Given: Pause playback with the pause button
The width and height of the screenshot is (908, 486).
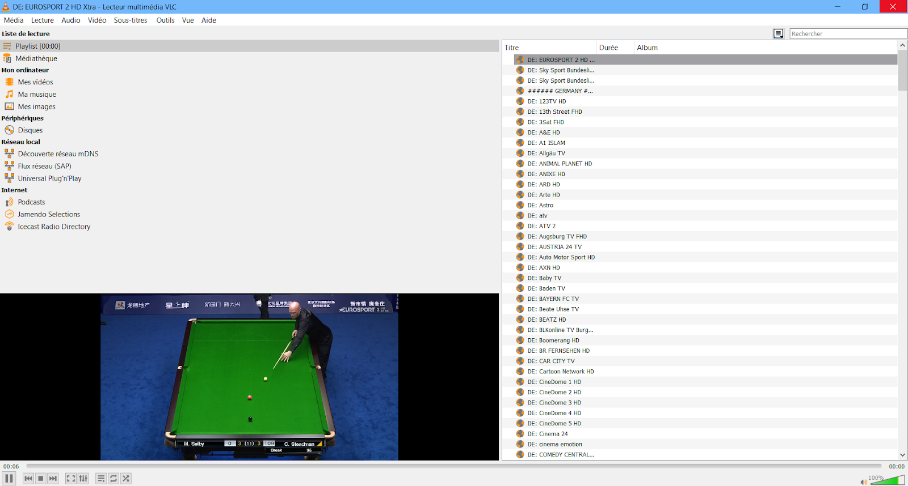Looking at the screenshot, I should (9, 479).
